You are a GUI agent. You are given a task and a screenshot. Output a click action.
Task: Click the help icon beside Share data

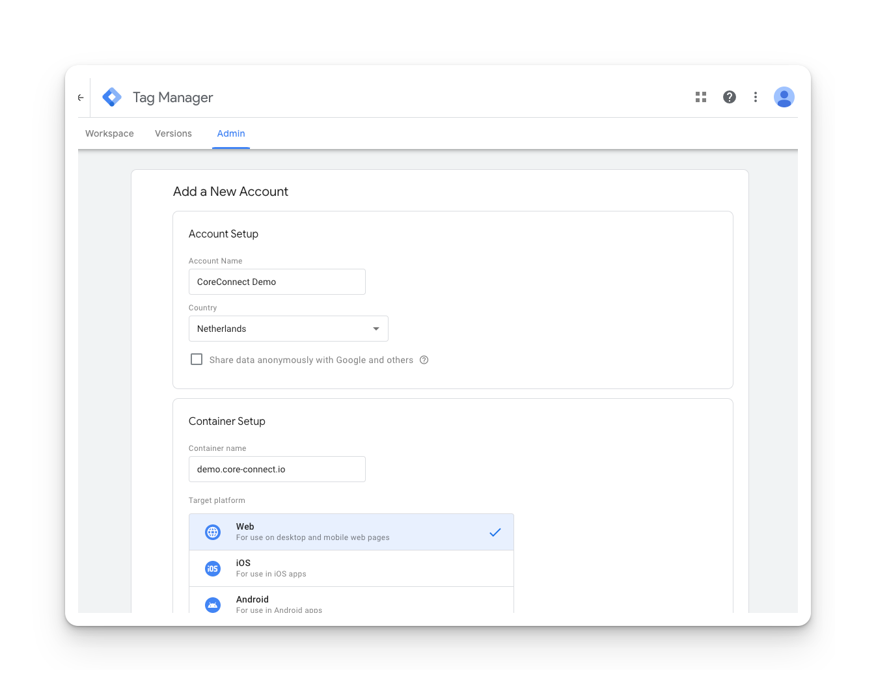point(424,360)
